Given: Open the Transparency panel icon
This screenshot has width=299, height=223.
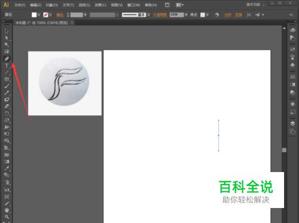Looking at the screenshot, I should (x=292, y=92).
